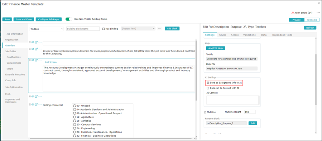The image size is (322, 141).
Task: Open the more options ellipsis beside Form Errors
Action: tap(318, 13)
